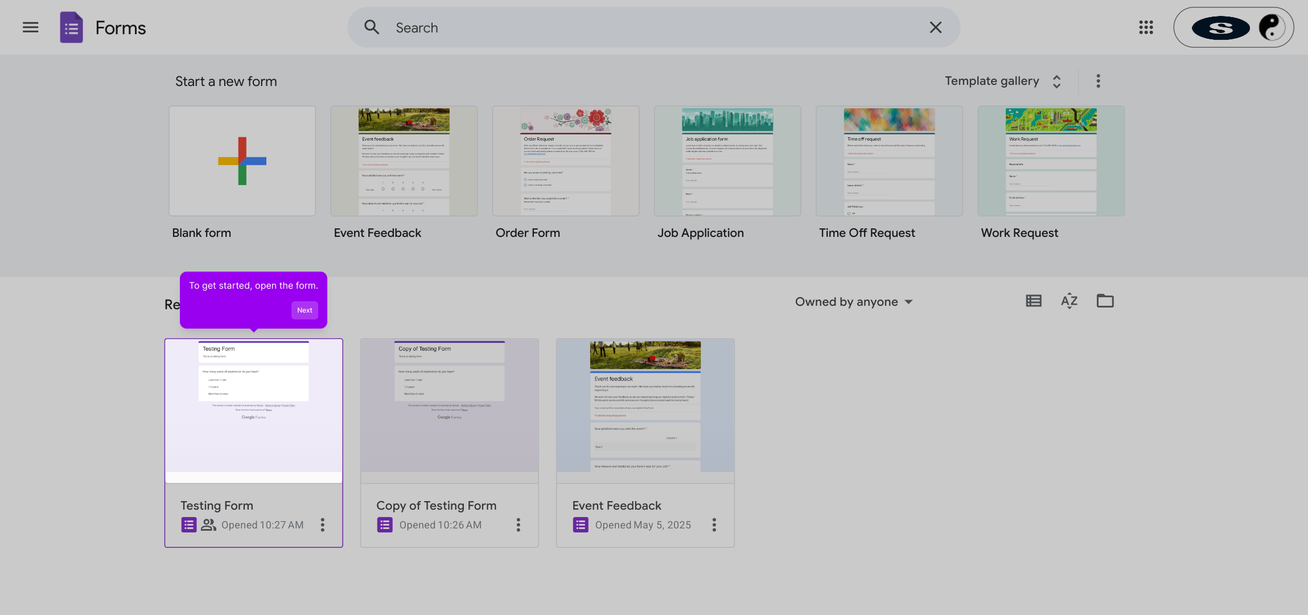Click the Work Request label
1308x615 pixels.
[1019, 233]
